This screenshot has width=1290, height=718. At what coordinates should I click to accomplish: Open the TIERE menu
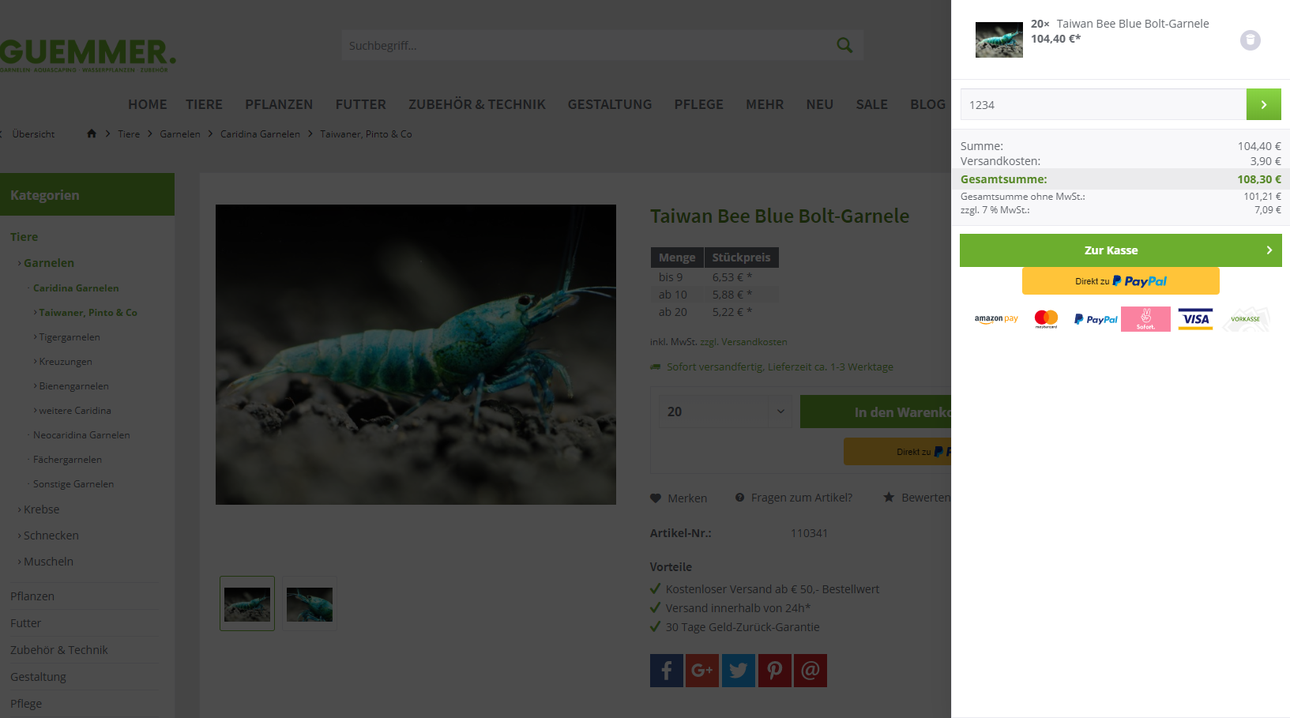[204, 104]
